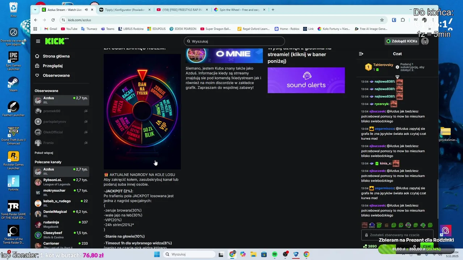This screenshot has width=463, height=260.
Task: Open the Epic Games Launcher desktop icon
Action: point(13,60)
